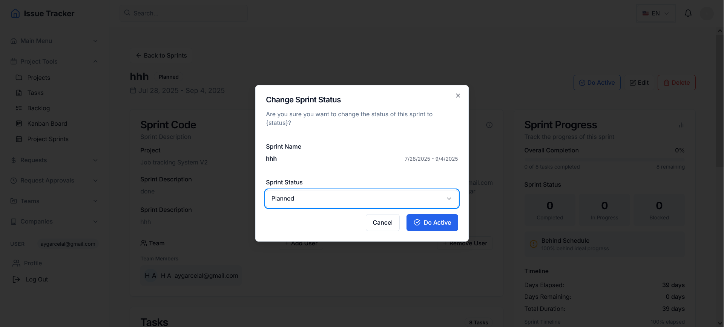
Task: Click the Kanban Board icon
Action: 19,123
